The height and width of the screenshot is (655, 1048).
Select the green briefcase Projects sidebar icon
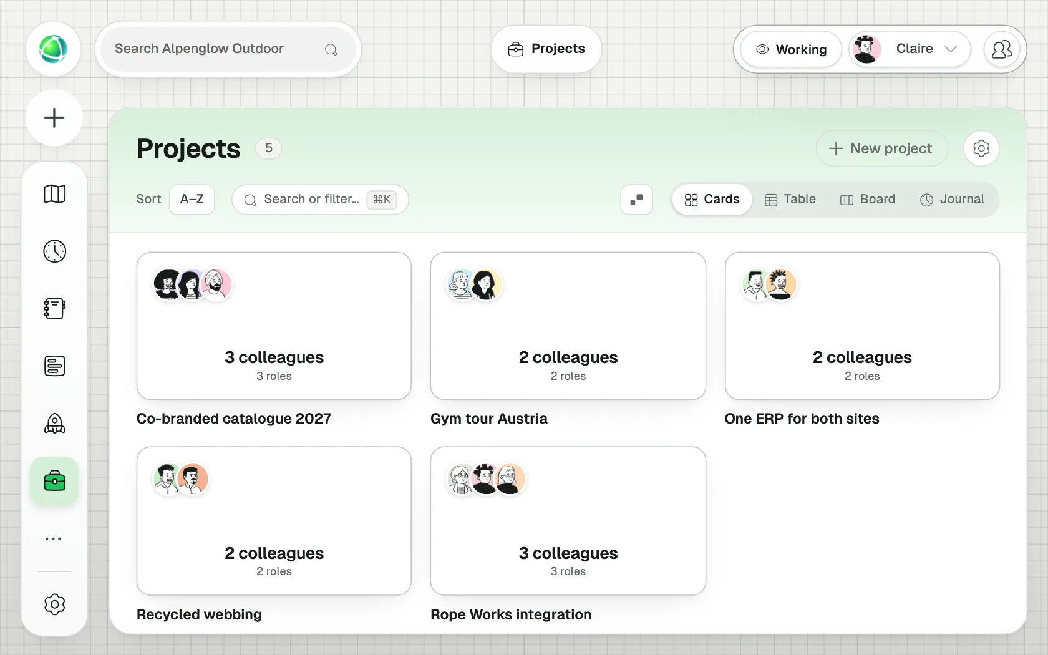pyautogui.click(x=54, y=481)
